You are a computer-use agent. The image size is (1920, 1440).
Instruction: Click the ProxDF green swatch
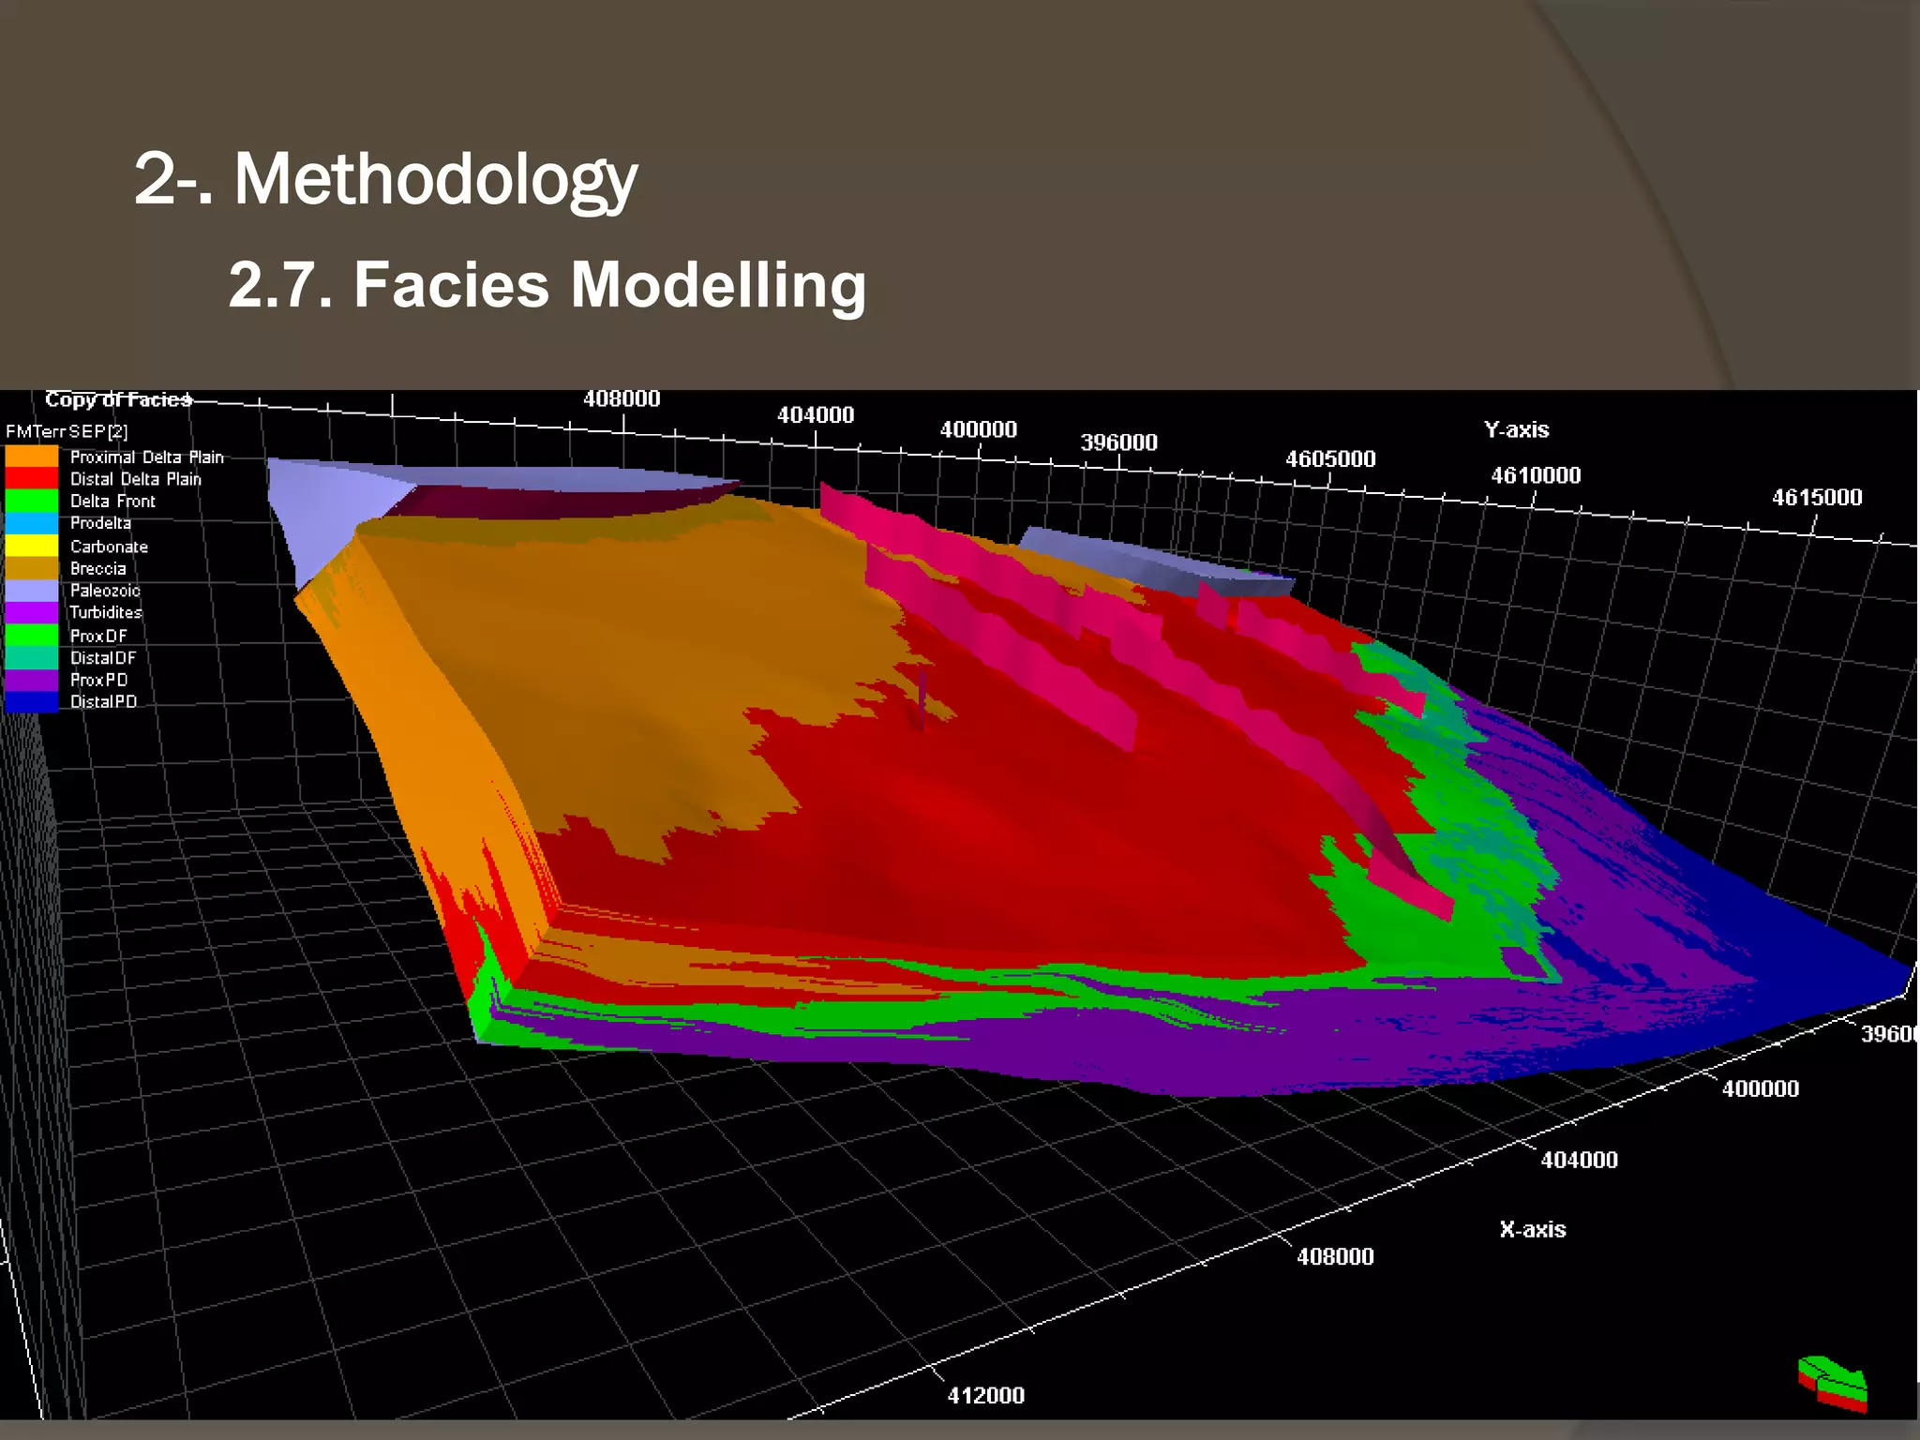tap(32, 635)
